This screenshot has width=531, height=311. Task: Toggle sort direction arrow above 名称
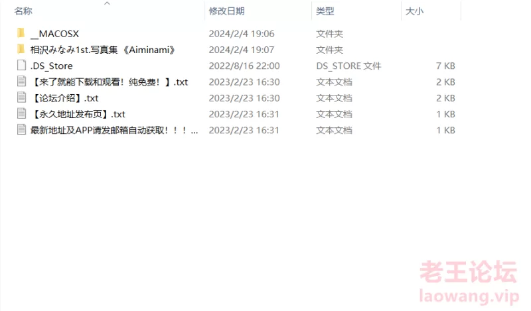tap(107, 3)
